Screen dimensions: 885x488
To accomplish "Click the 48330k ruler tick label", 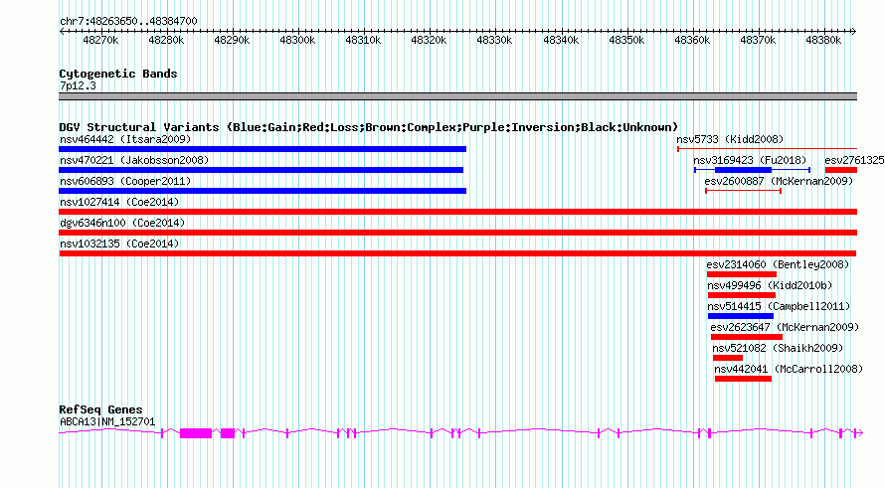I will (494, 40).
